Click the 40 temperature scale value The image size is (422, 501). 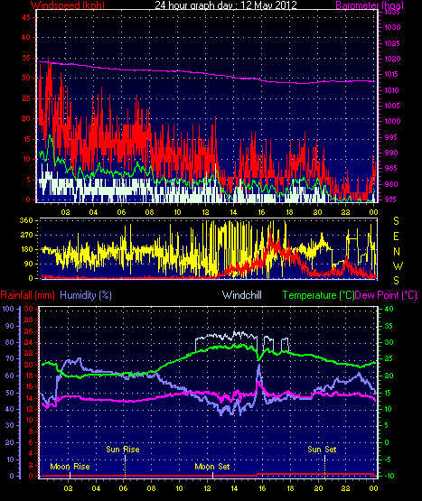[389, 309]
